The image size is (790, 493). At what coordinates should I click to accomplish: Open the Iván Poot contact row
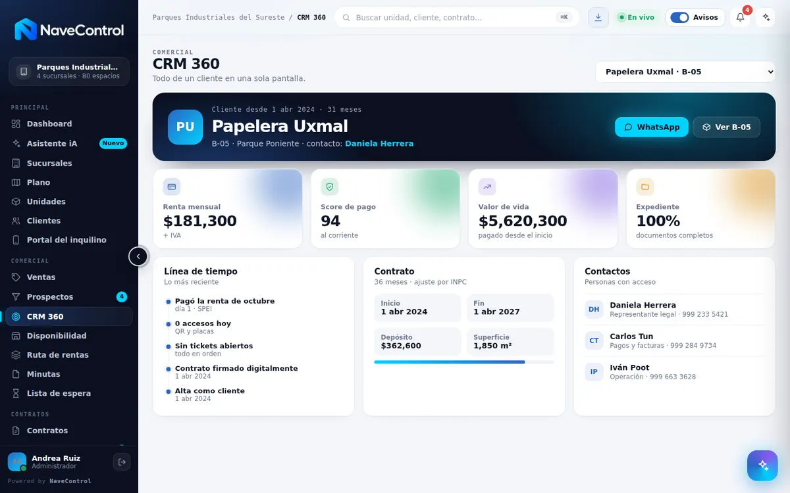pos(674,372)
